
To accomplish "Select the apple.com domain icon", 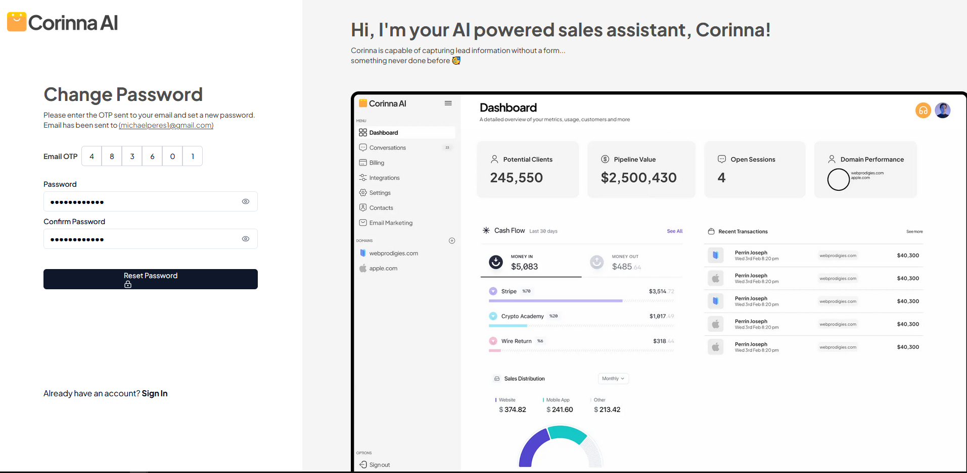I will click(363, 268).
